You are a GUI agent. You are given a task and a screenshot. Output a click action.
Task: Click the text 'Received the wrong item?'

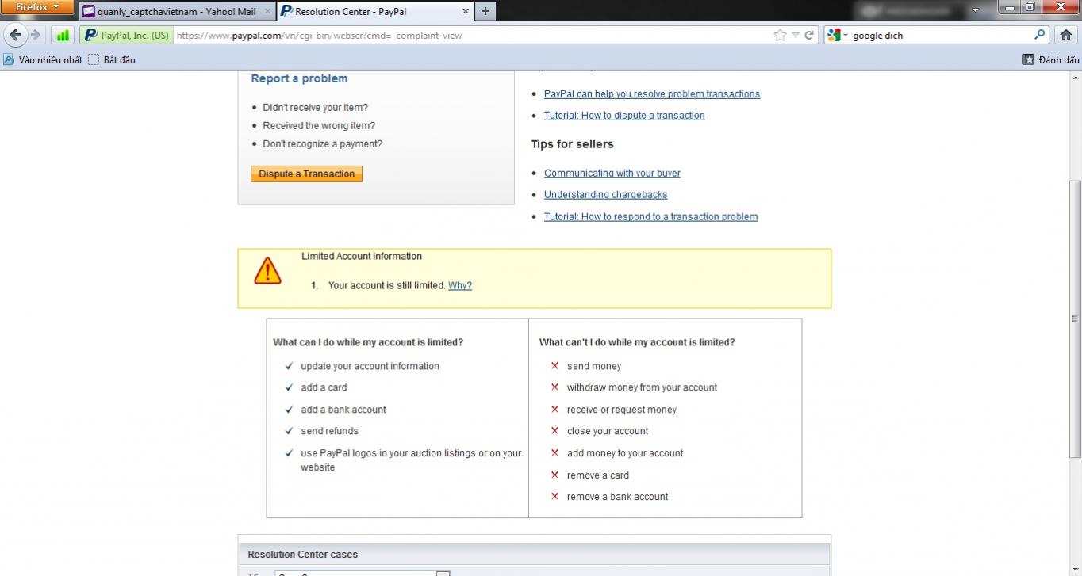click(x=319, y=126)
